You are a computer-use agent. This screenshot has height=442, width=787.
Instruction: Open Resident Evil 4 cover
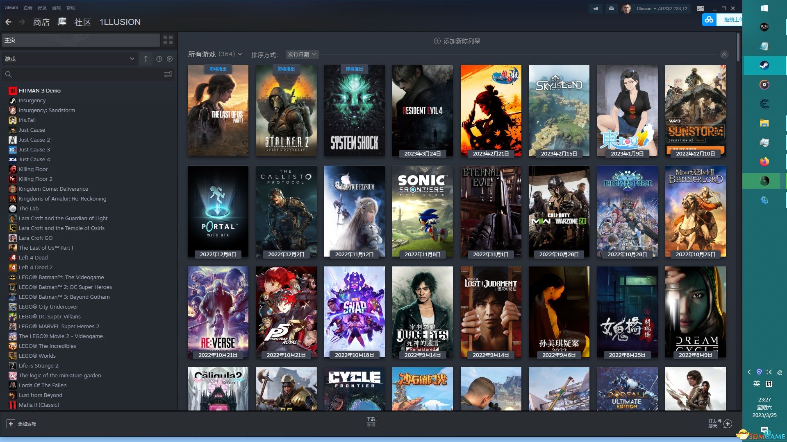tap(423, 110)
